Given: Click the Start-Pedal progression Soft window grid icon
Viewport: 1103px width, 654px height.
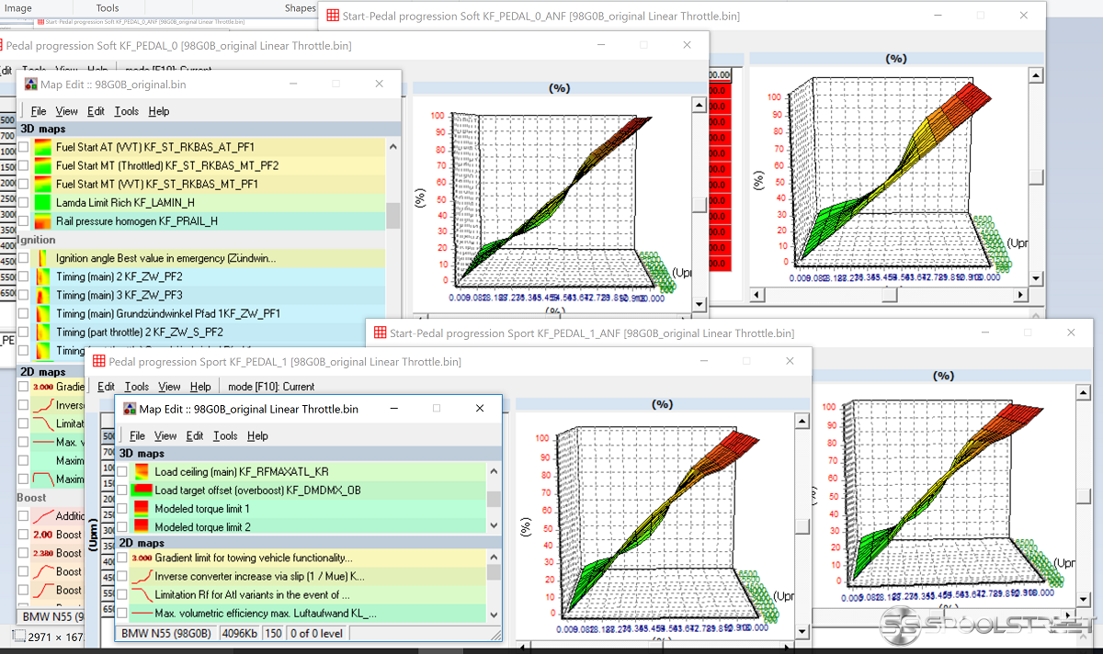Looking at the screenshot, I should pos(333,16).
